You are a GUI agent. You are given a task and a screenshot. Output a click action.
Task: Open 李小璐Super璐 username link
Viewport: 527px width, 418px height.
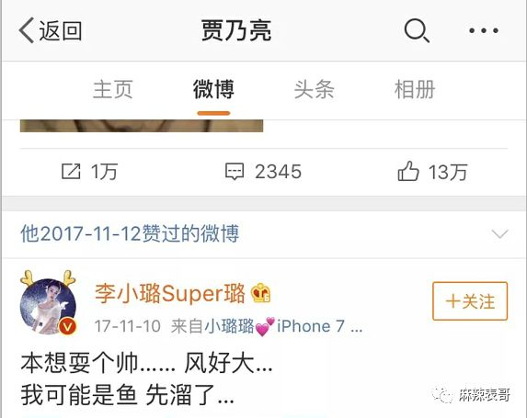[170, 293]
